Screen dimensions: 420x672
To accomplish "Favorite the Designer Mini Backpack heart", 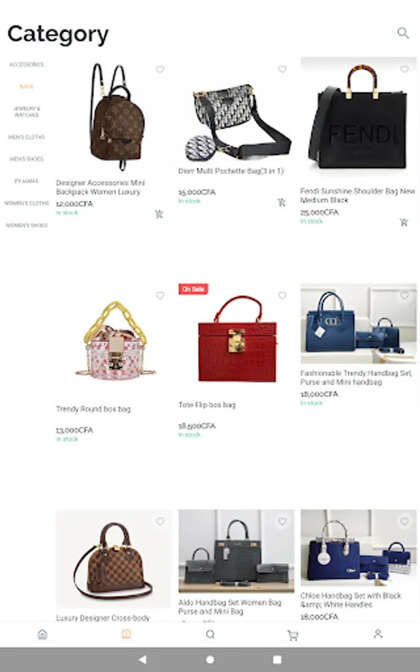I will click(x=160, y=69).
